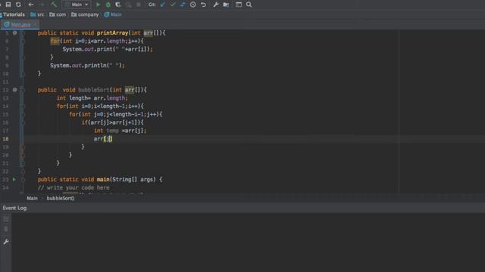Click the '// write your code here' comment

pos(74,187)
